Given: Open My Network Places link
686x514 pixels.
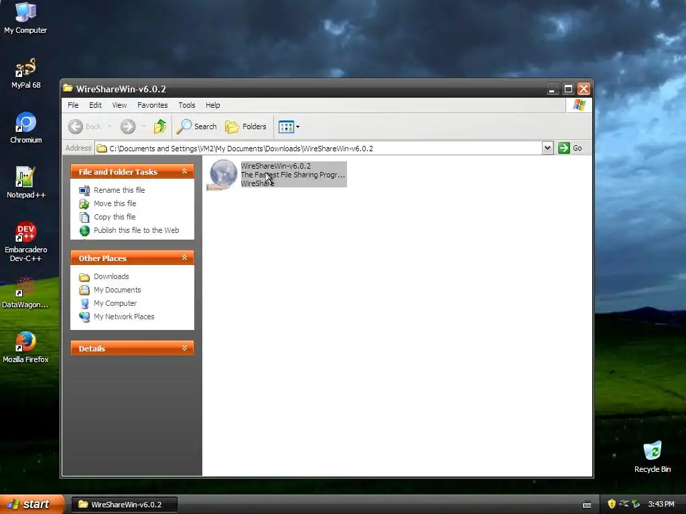Looking at the screenshot, I should [117, 317].
